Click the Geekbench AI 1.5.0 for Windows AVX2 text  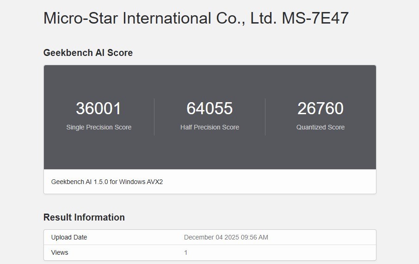(x=107, y=182)
